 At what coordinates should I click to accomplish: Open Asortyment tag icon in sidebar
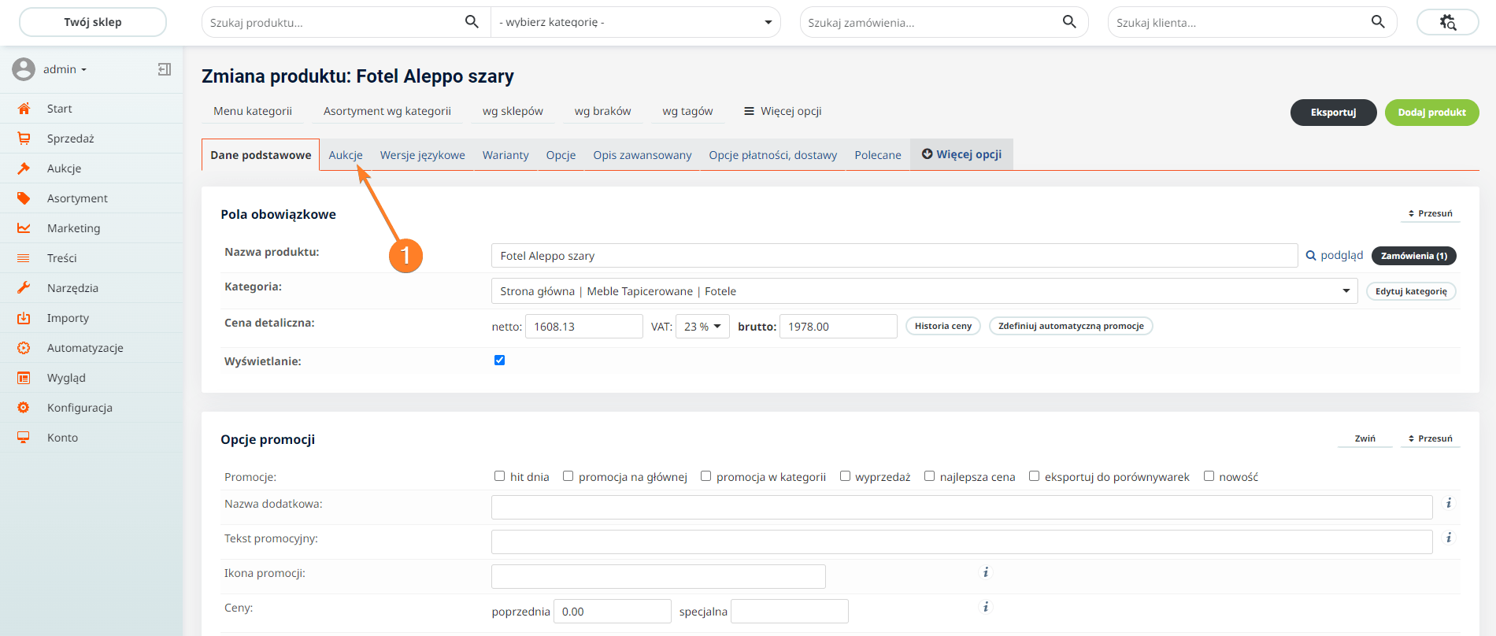pyautogui.click(x=24, y=198)
